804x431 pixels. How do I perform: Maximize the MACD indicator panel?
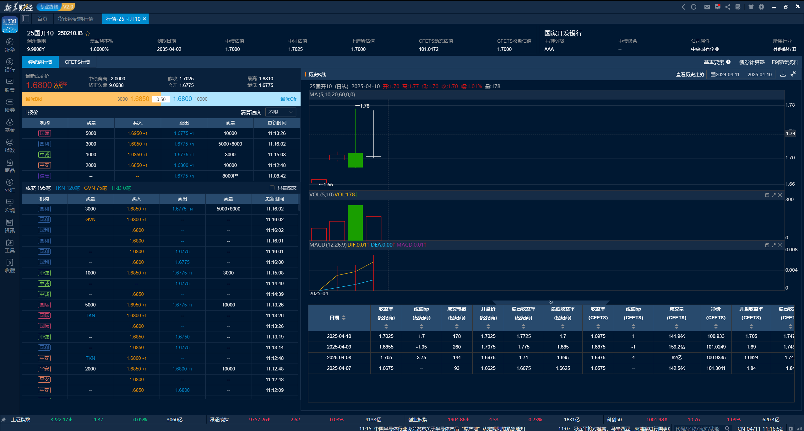coord(774,245)
